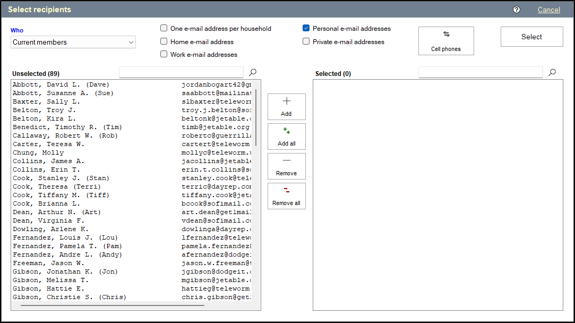The height and width of the screenshot is (323, 575).
Task: Switch to Cell phones using swap icon
Action: click(x=446, y=41)
